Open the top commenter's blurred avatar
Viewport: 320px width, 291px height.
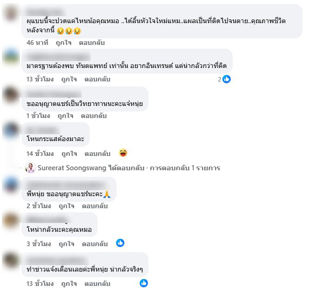(11, 13)
